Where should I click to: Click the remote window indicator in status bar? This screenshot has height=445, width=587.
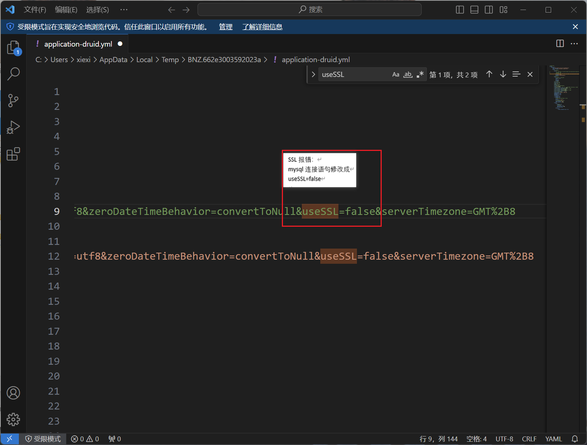click(10, 439)
